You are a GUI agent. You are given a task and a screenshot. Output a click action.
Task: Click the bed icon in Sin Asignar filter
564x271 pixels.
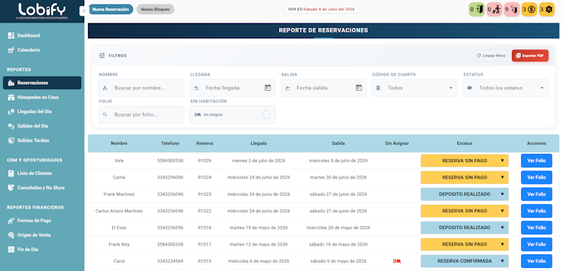[198, 115]
